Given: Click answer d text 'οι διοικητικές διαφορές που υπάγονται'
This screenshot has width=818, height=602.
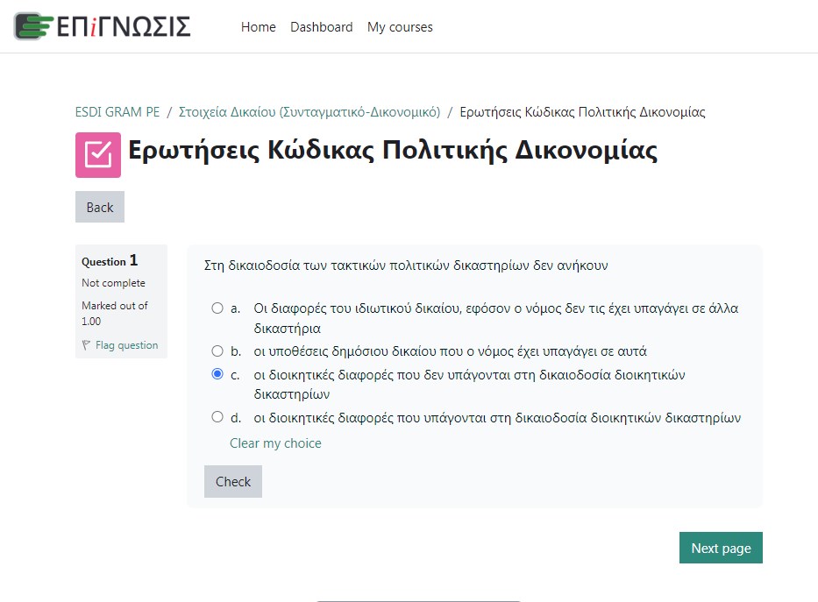Looking at the screenshot, I should (370, 418).
